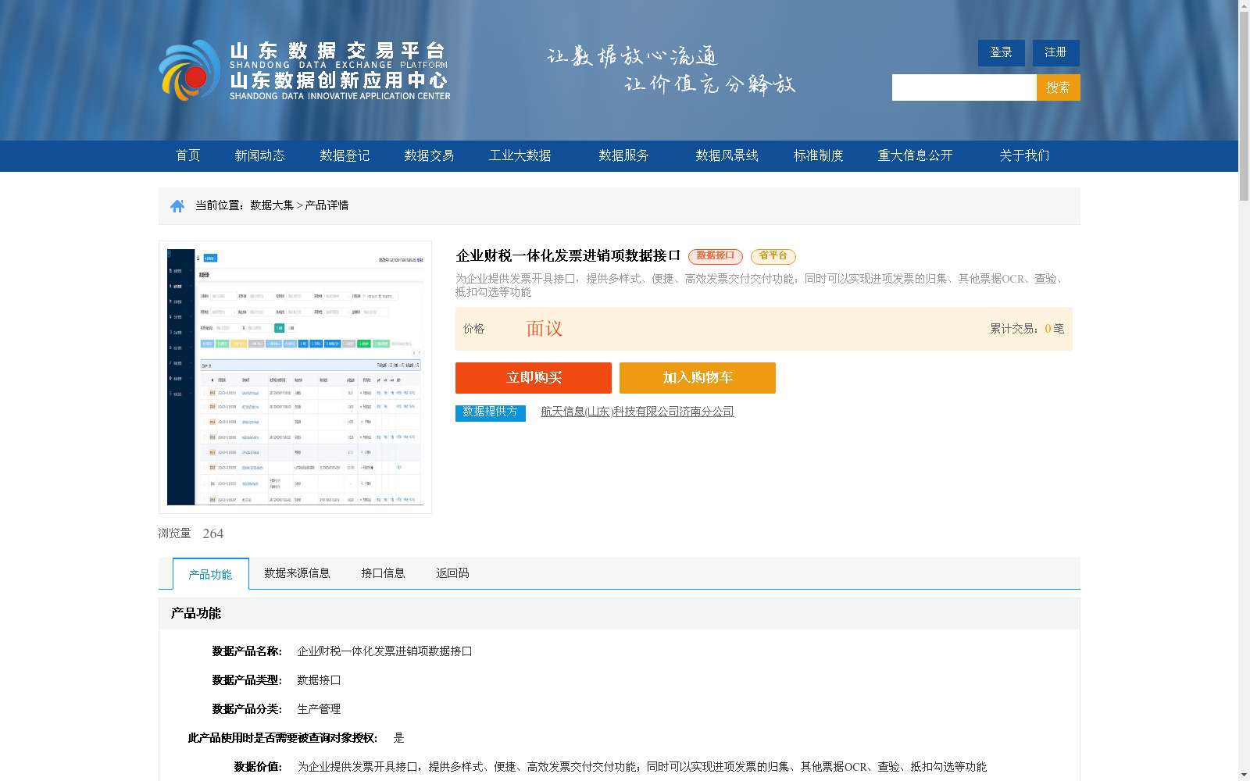The image size is (1250, 781).
Task: Click the 浏览量 264 view count
Action: pos(191,533)
